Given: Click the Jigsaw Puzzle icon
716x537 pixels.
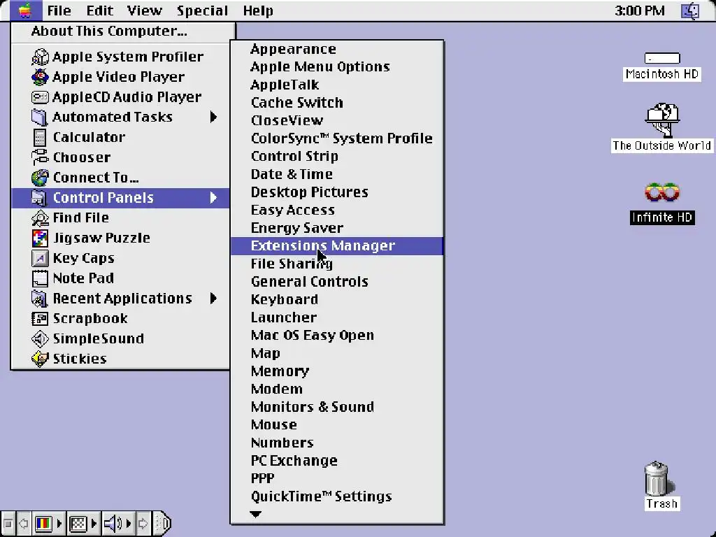Looking at the screenshot, I should (40, 238).
